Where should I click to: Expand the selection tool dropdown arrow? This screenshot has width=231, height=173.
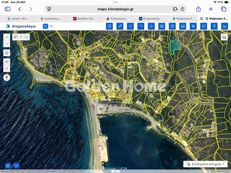(21, 37)
